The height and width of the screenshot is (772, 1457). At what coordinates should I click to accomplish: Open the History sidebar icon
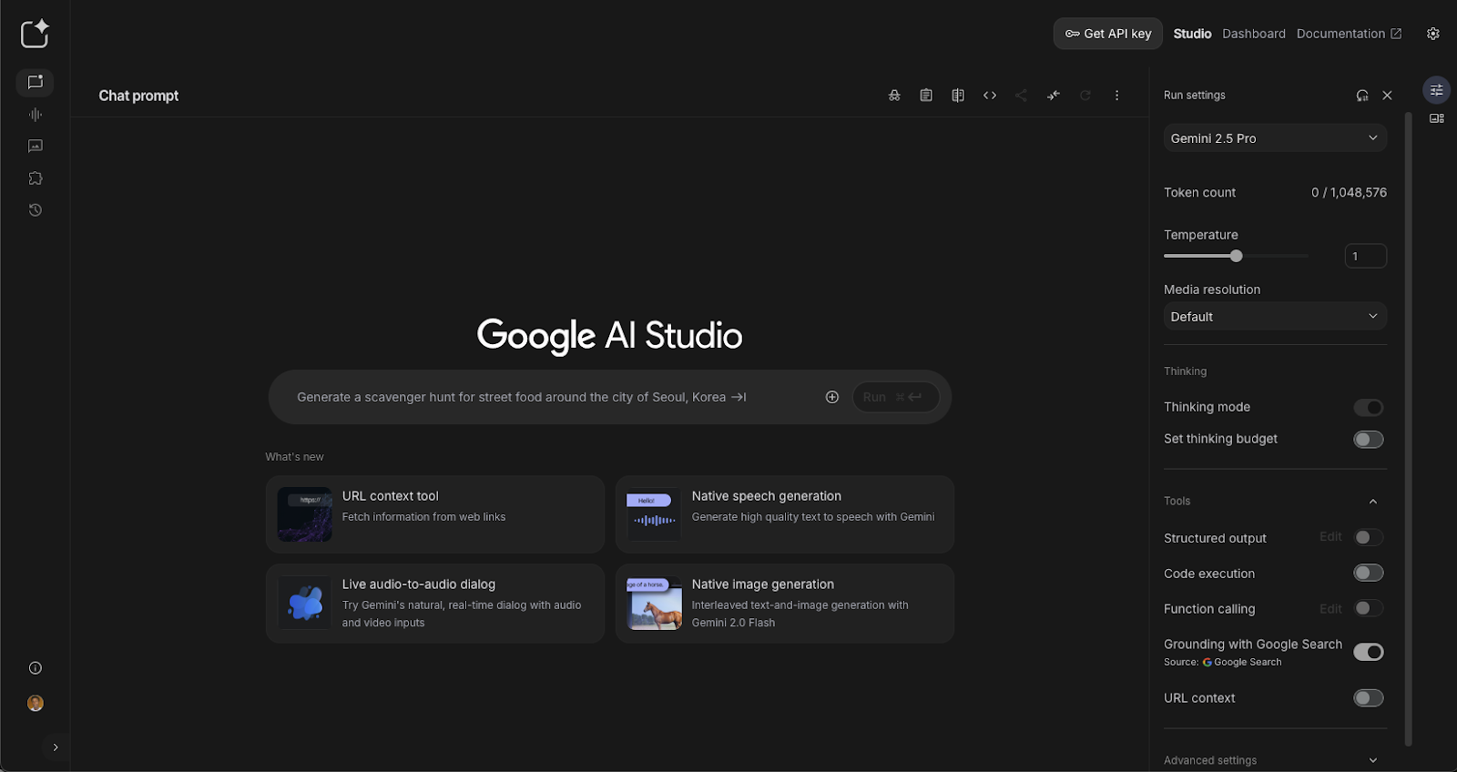tap(35, 210)
